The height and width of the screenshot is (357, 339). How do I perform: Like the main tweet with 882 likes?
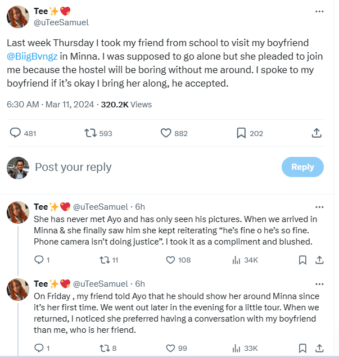[x=166, y=133]
